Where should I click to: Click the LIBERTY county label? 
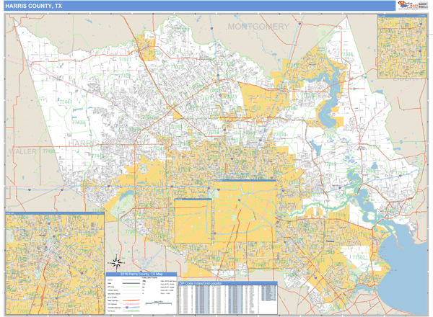click(x=406, y=79)
